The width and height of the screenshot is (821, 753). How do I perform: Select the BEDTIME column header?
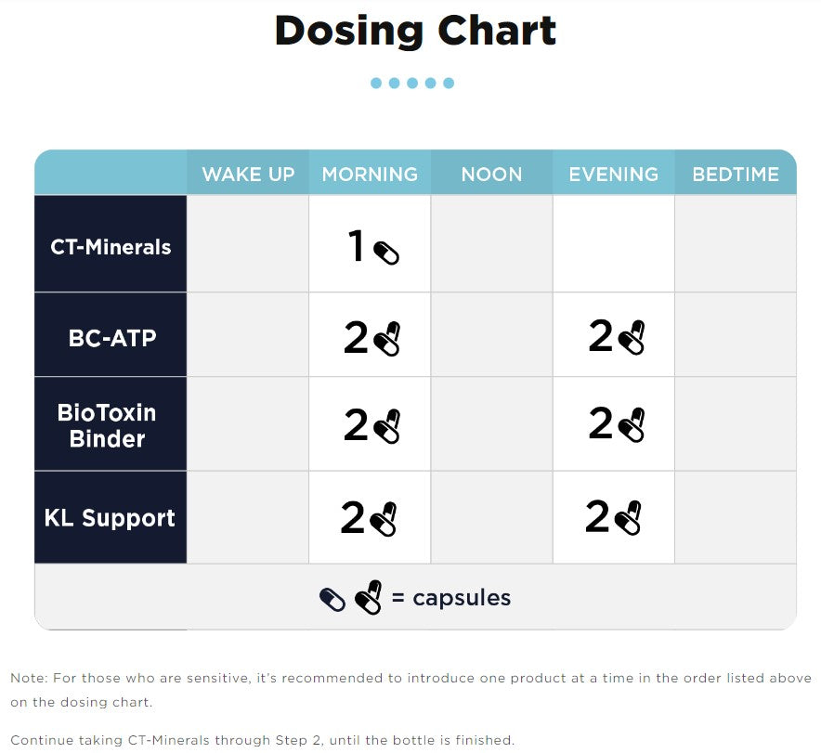736,175
